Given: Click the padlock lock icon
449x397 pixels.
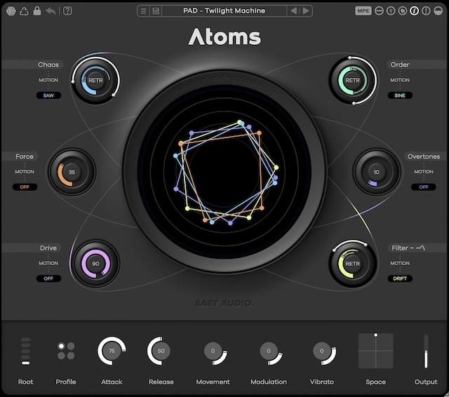Looking at the screenshot, I should [x=37, y=11].
